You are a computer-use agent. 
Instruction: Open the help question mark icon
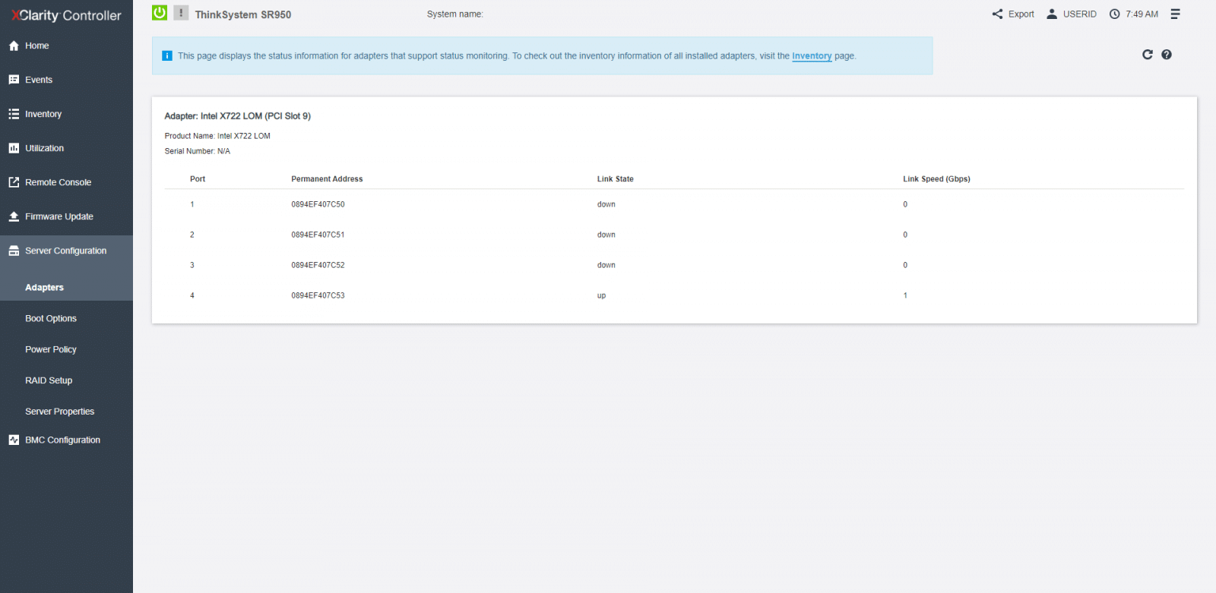tap(1167, 55)
